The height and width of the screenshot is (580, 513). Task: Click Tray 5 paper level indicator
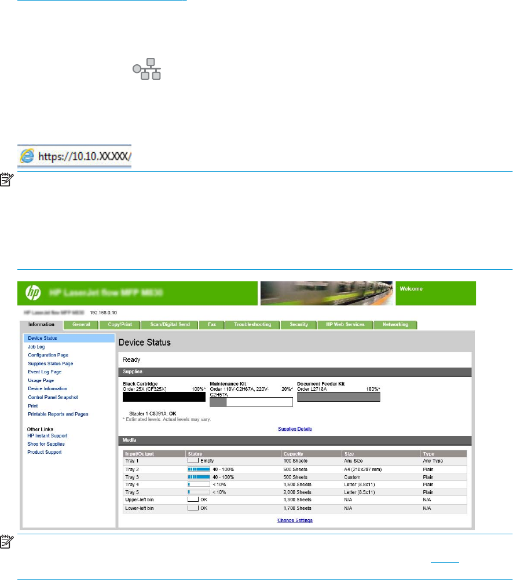[x=199, y=493]
